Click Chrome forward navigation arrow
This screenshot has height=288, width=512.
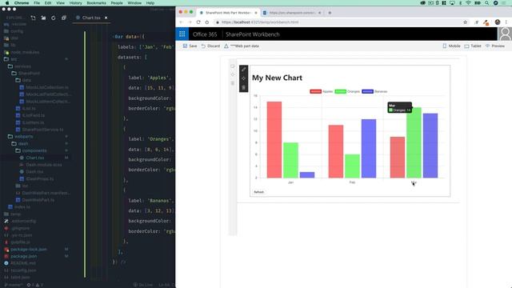coord(190,22)
